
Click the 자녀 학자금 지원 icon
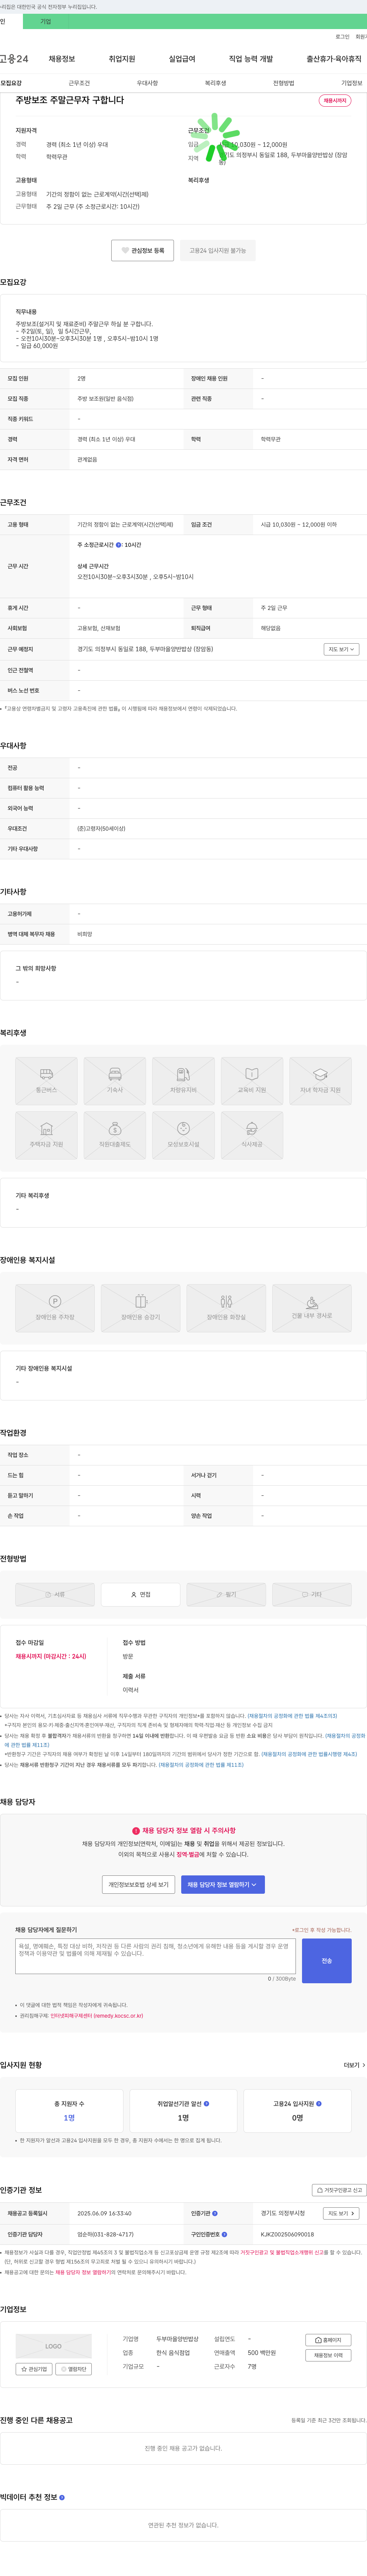tap(320, 1081)
